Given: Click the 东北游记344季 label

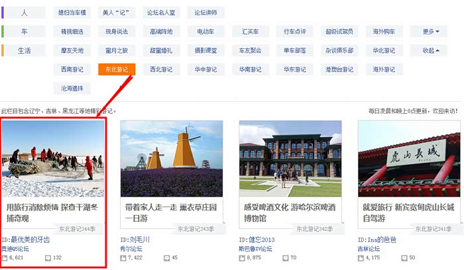Looking at the screenshot, I should tap(78, 229).
